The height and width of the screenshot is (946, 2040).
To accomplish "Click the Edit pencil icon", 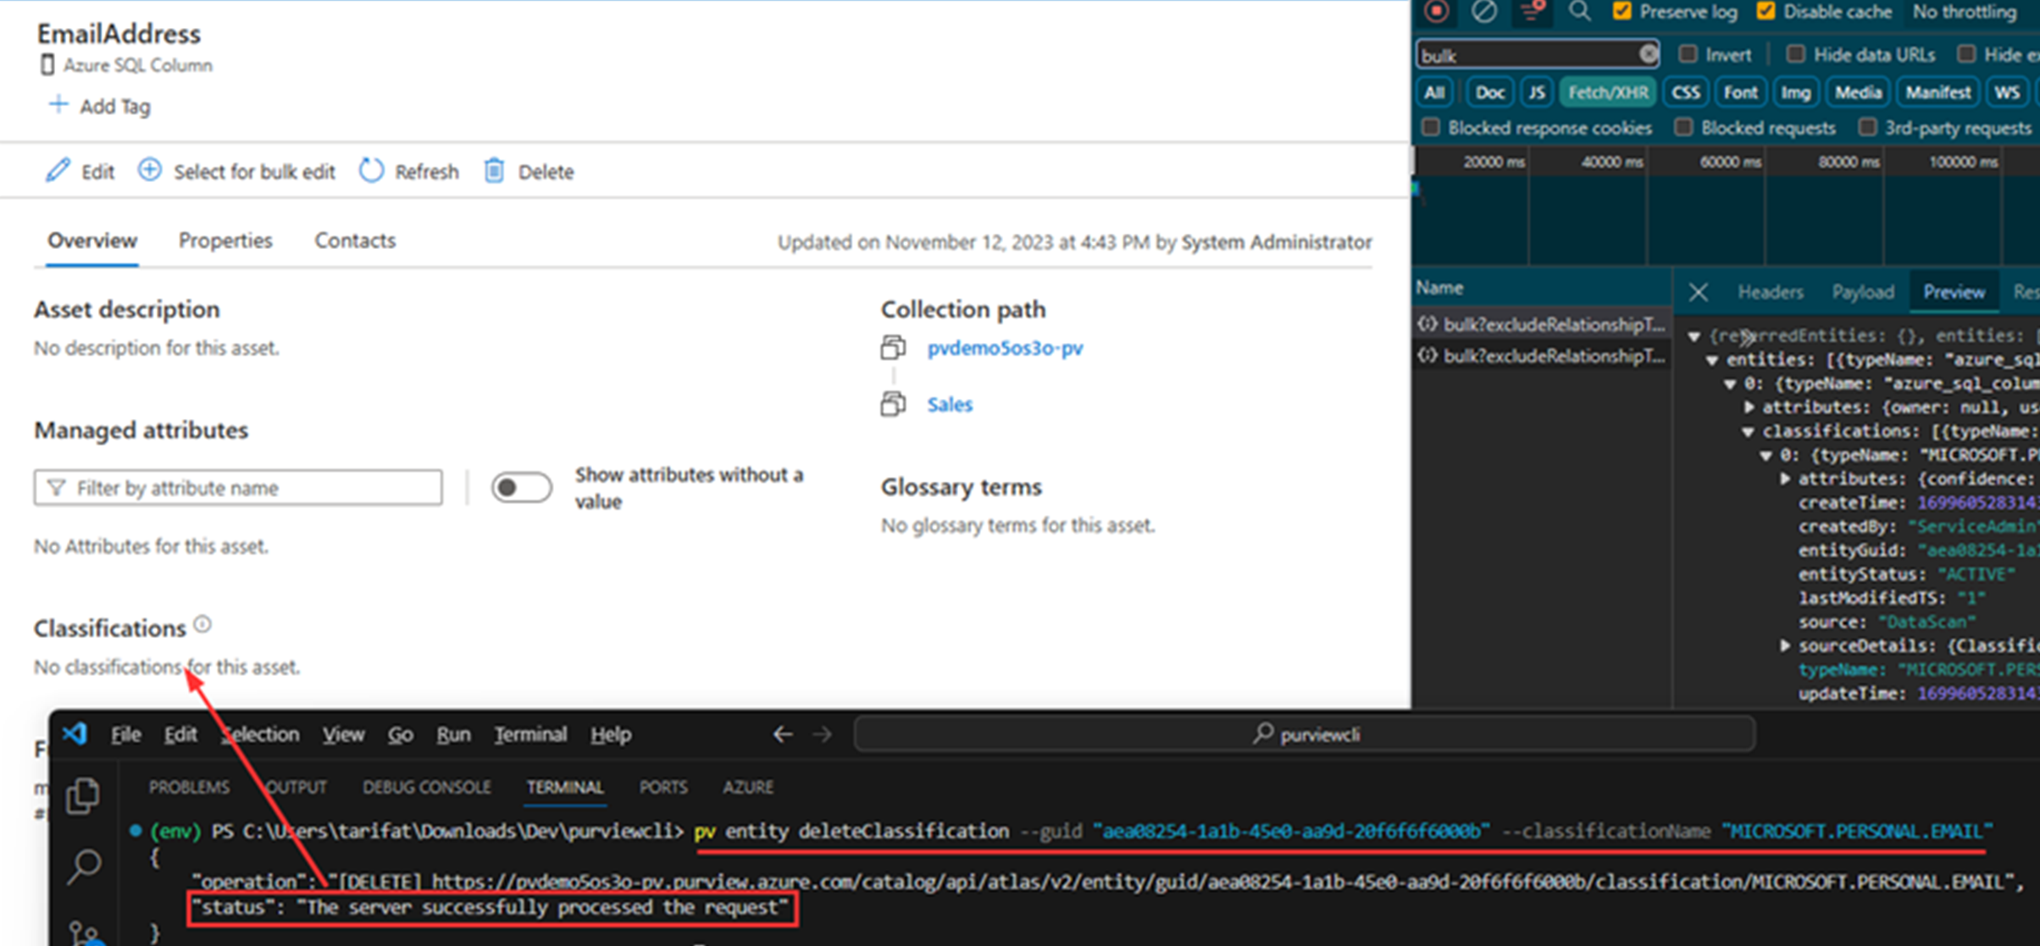I will pos(58,171).
